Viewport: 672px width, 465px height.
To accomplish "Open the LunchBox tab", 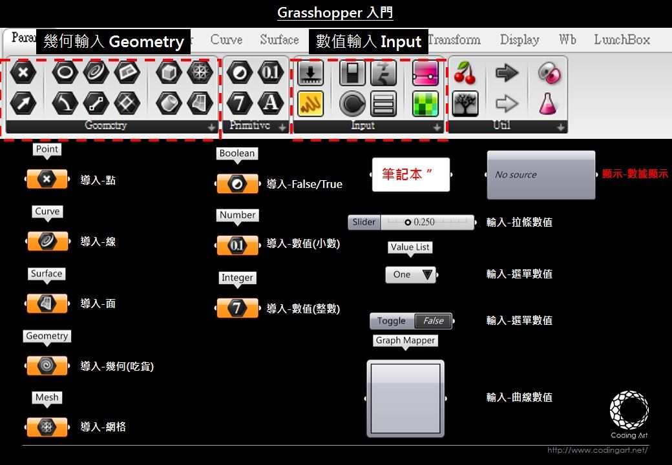I will [x=622, y=40].
